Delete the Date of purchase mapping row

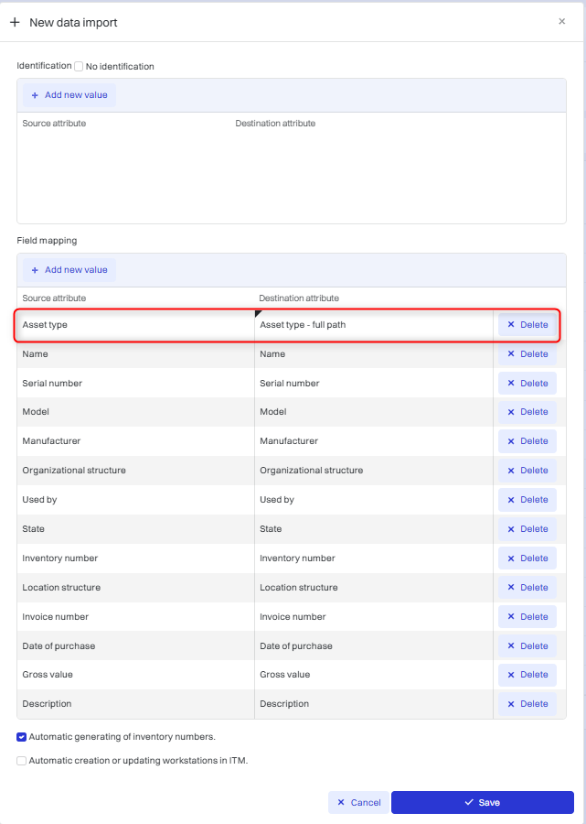[527, 646]
